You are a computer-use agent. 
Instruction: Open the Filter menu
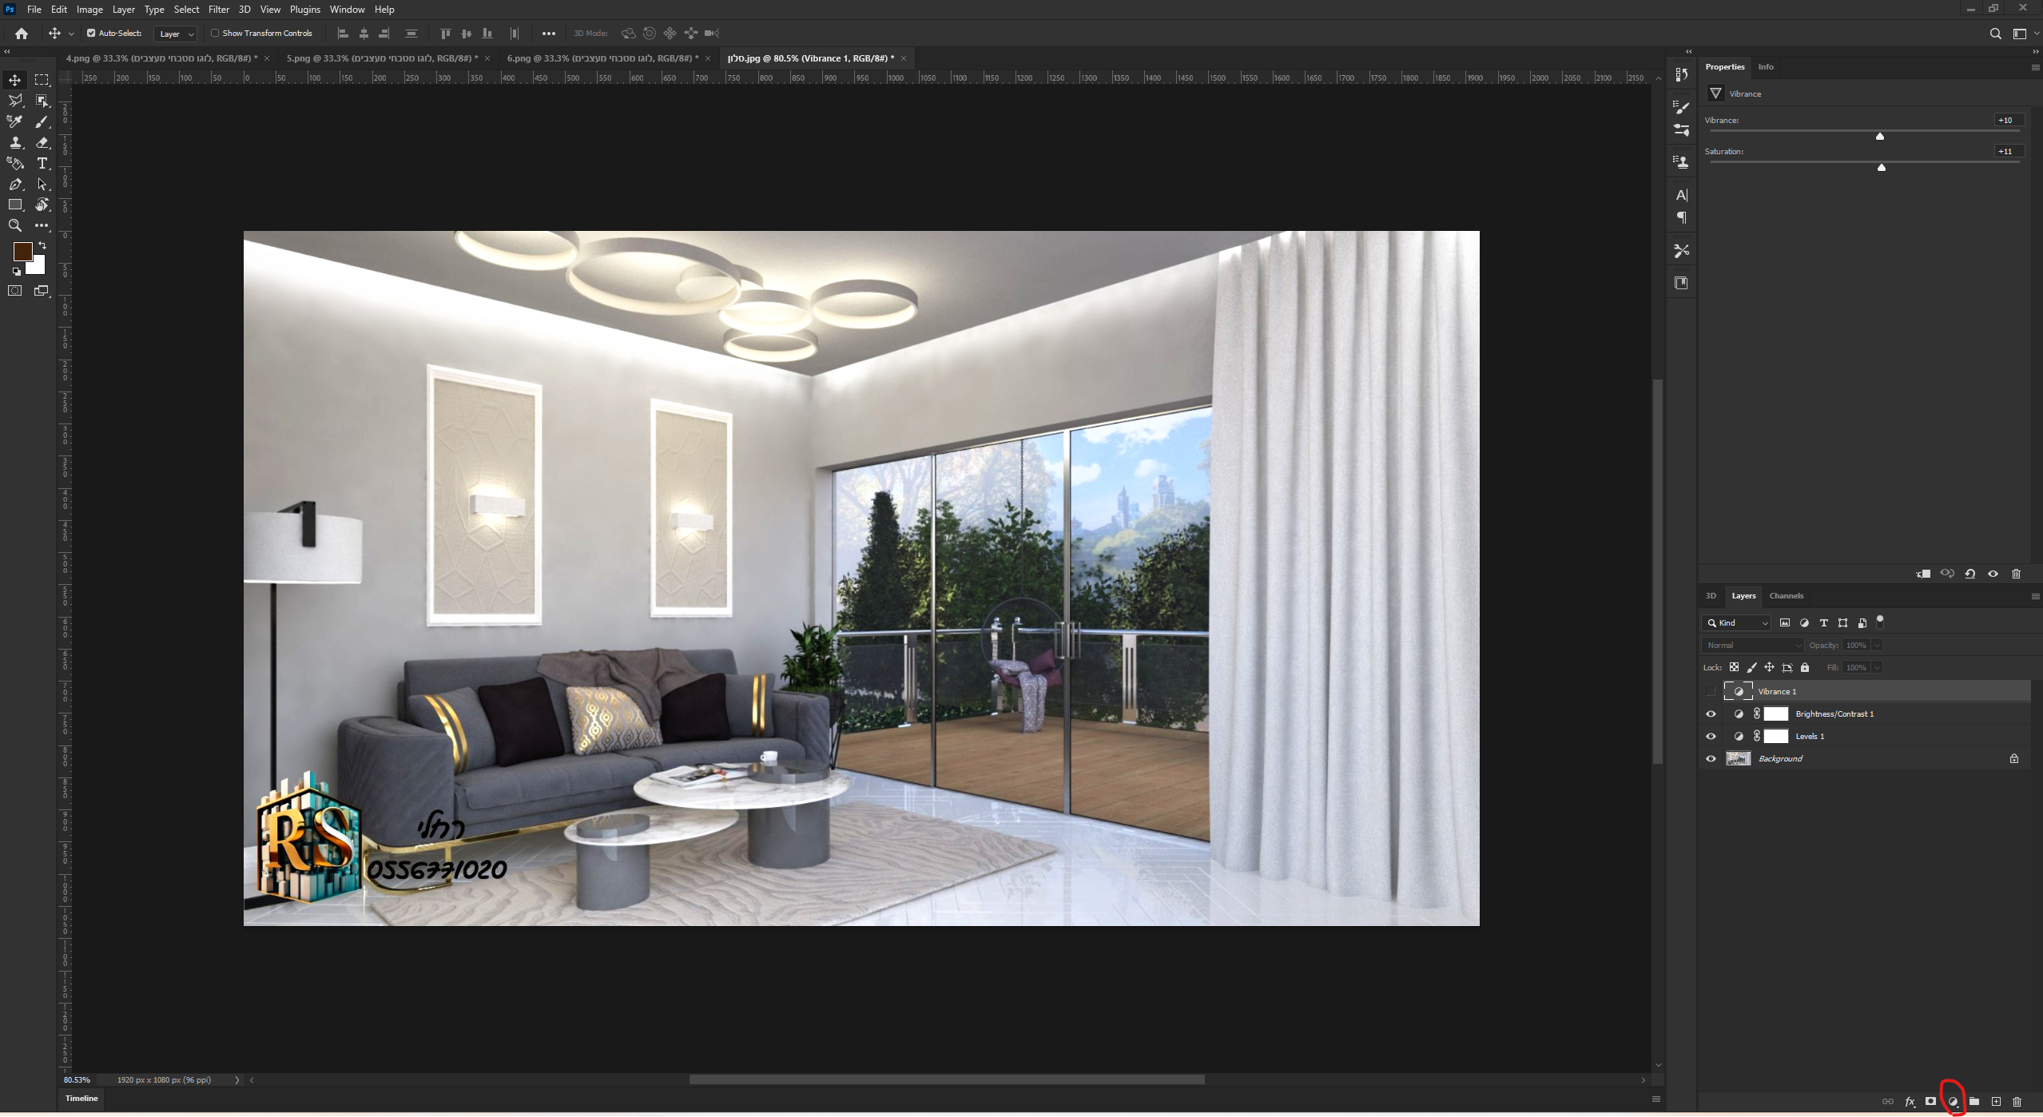pyautogui.click(x=218, y=10)
